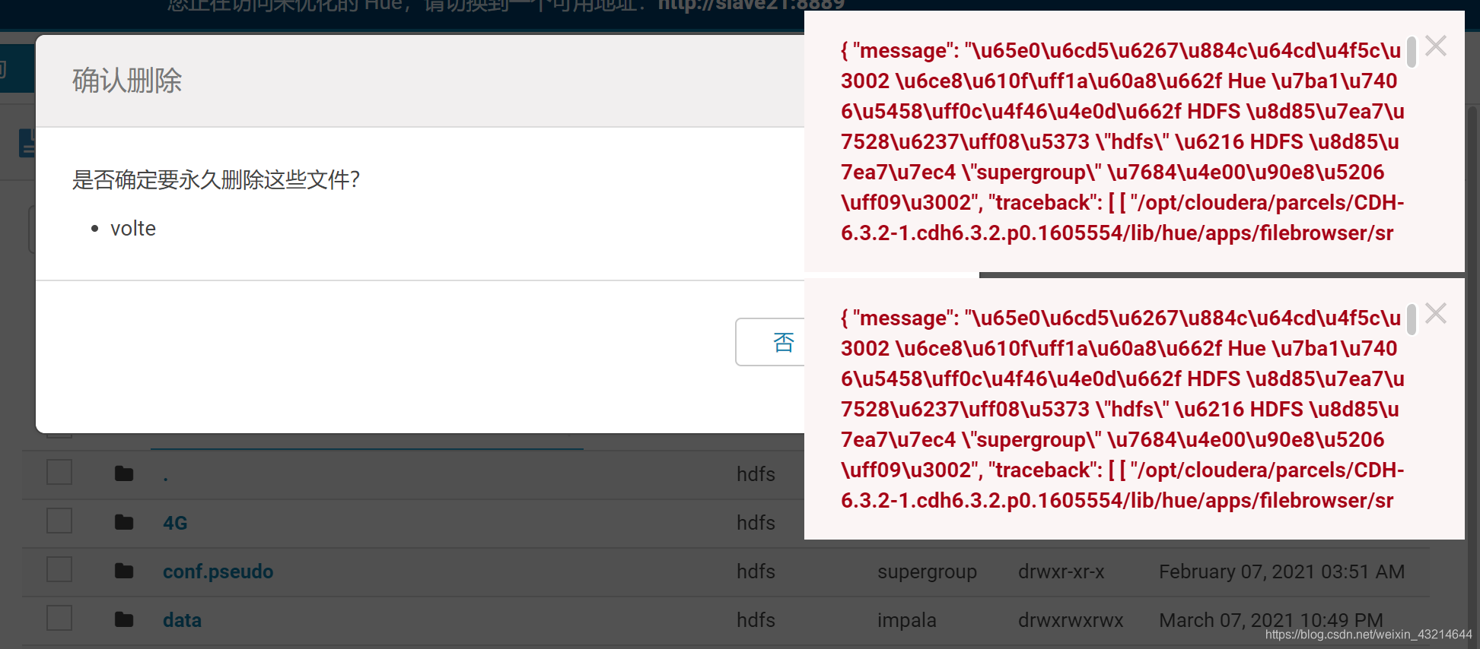The height and width of the screenshot is (649, 1480).
Task: Click the hdfs owner in the conf.pseudo row
Action: (x=756, y=571)
